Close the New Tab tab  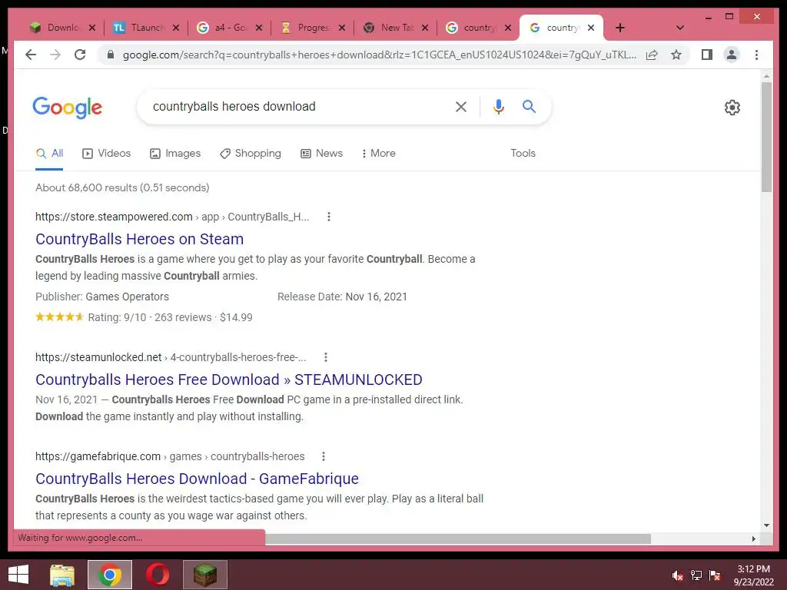[x=425, y=28]
